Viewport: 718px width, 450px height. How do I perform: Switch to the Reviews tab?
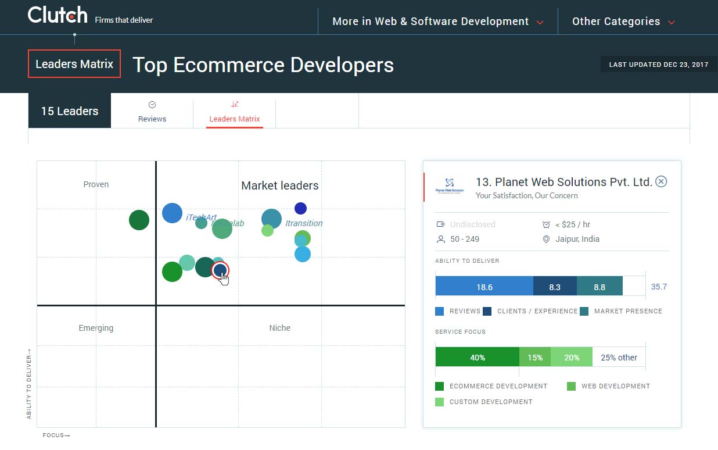152,112
